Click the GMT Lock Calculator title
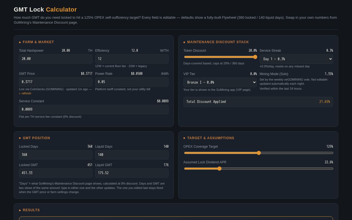The width and height of the screenshot is (352, 220). coord(45,10)
